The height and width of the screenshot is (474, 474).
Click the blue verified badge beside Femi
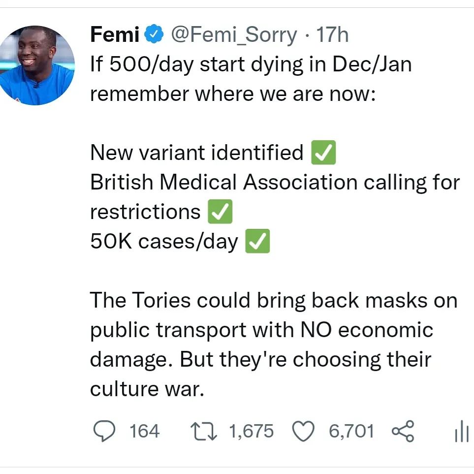tap(154, 35)
